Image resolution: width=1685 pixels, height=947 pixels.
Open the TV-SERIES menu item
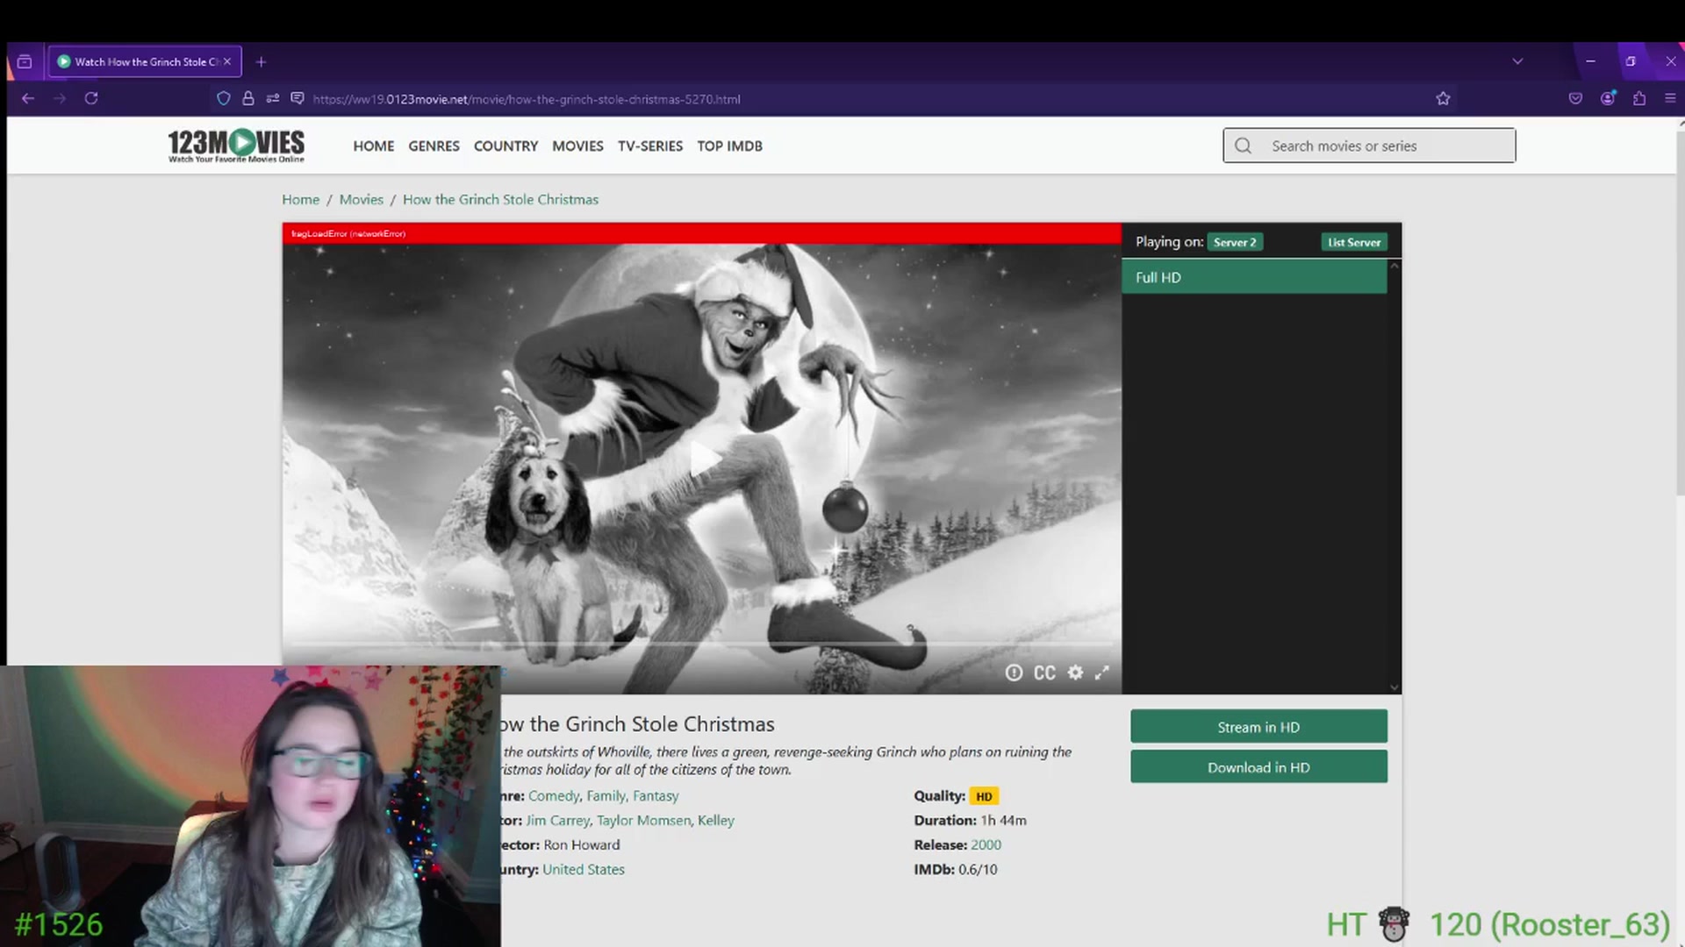[650, 146]
